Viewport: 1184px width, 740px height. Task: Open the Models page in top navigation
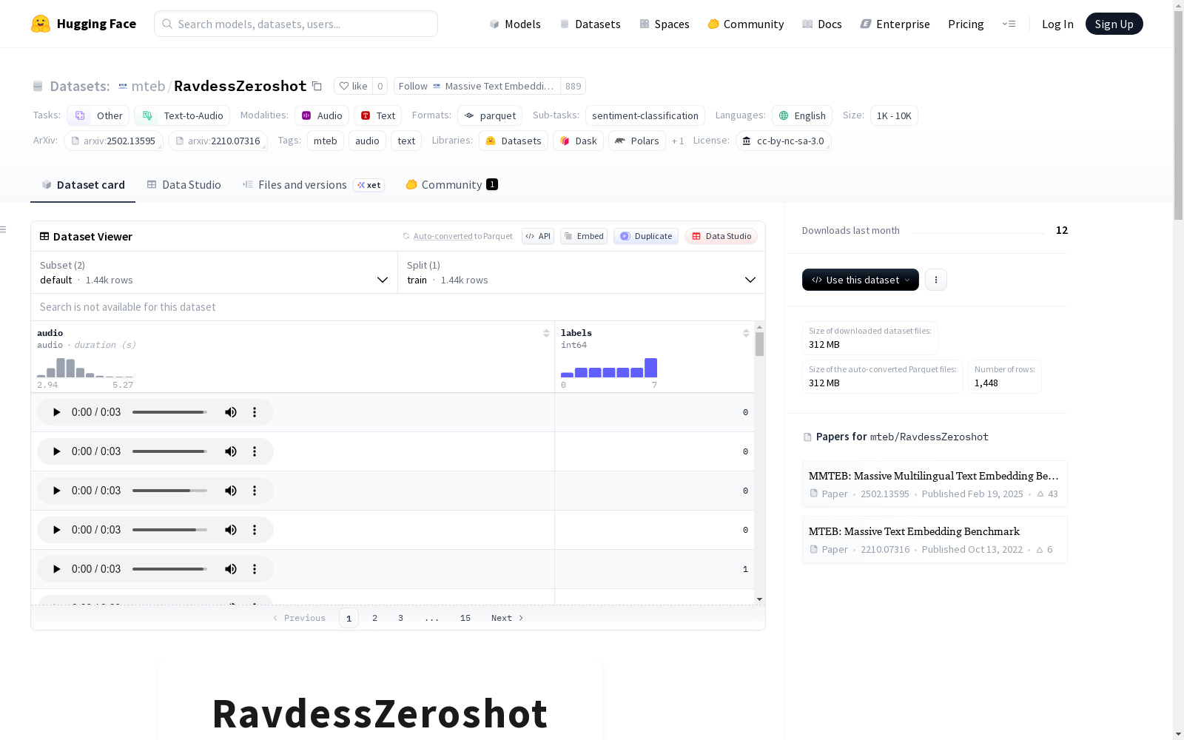coord(515,24)
